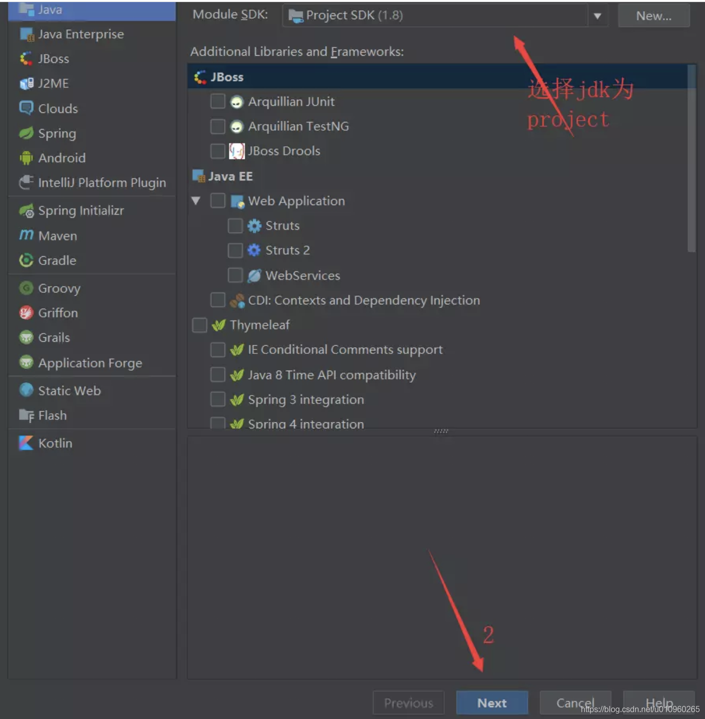Tick the JBoss Drools checkbox

coord(218,151)
